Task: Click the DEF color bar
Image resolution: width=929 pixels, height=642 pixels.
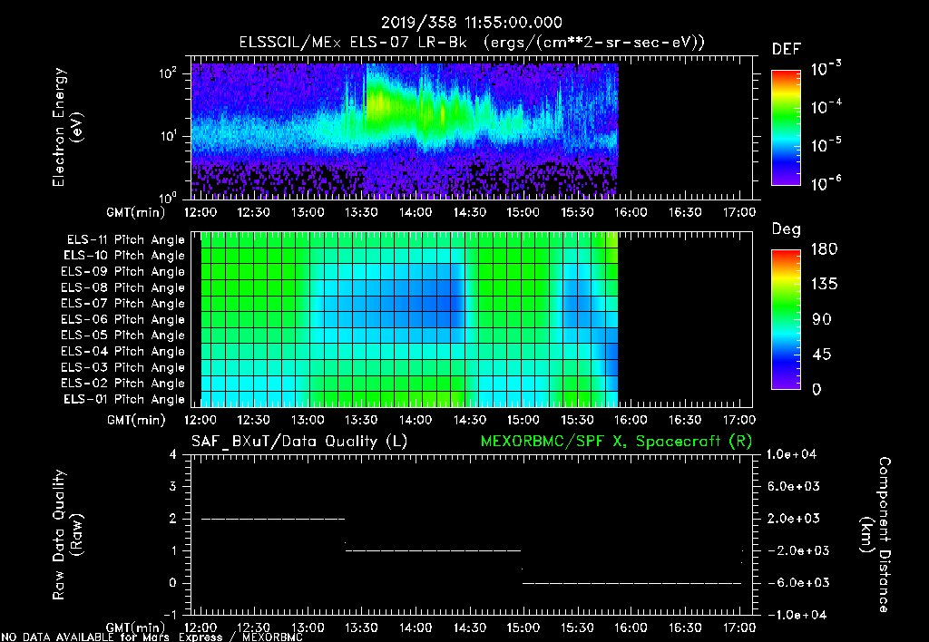Action: (787, 128)
